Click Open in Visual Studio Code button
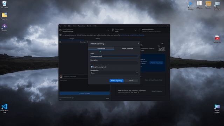This screenshot has height=126, width=224. [x=153, y=80]
